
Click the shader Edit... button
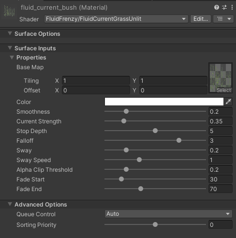pyautogui.click(x=201, y=19)
